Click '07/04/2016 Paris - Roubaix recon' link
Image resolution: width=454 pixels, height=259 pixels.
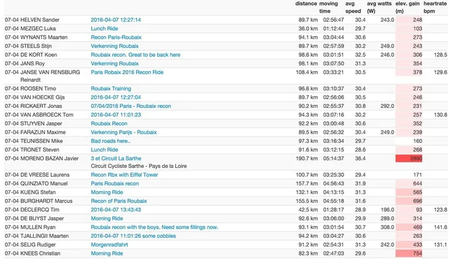130,106
